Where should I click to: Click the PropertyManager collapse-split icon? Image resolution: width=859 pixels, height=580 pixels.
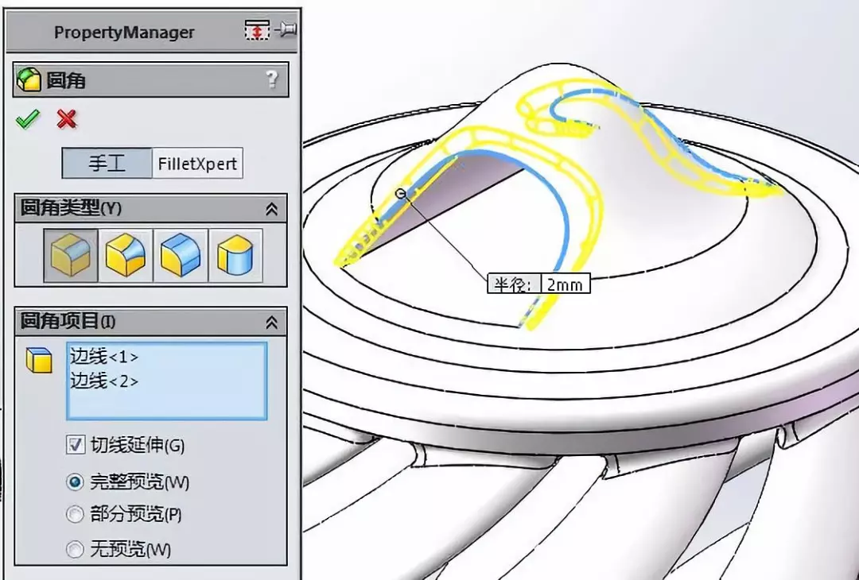click(257, 30)
